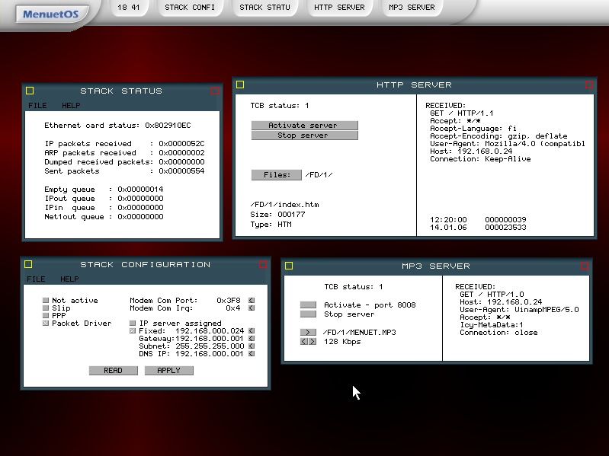Open the MenuetOS main menu button

pos(51,14)
